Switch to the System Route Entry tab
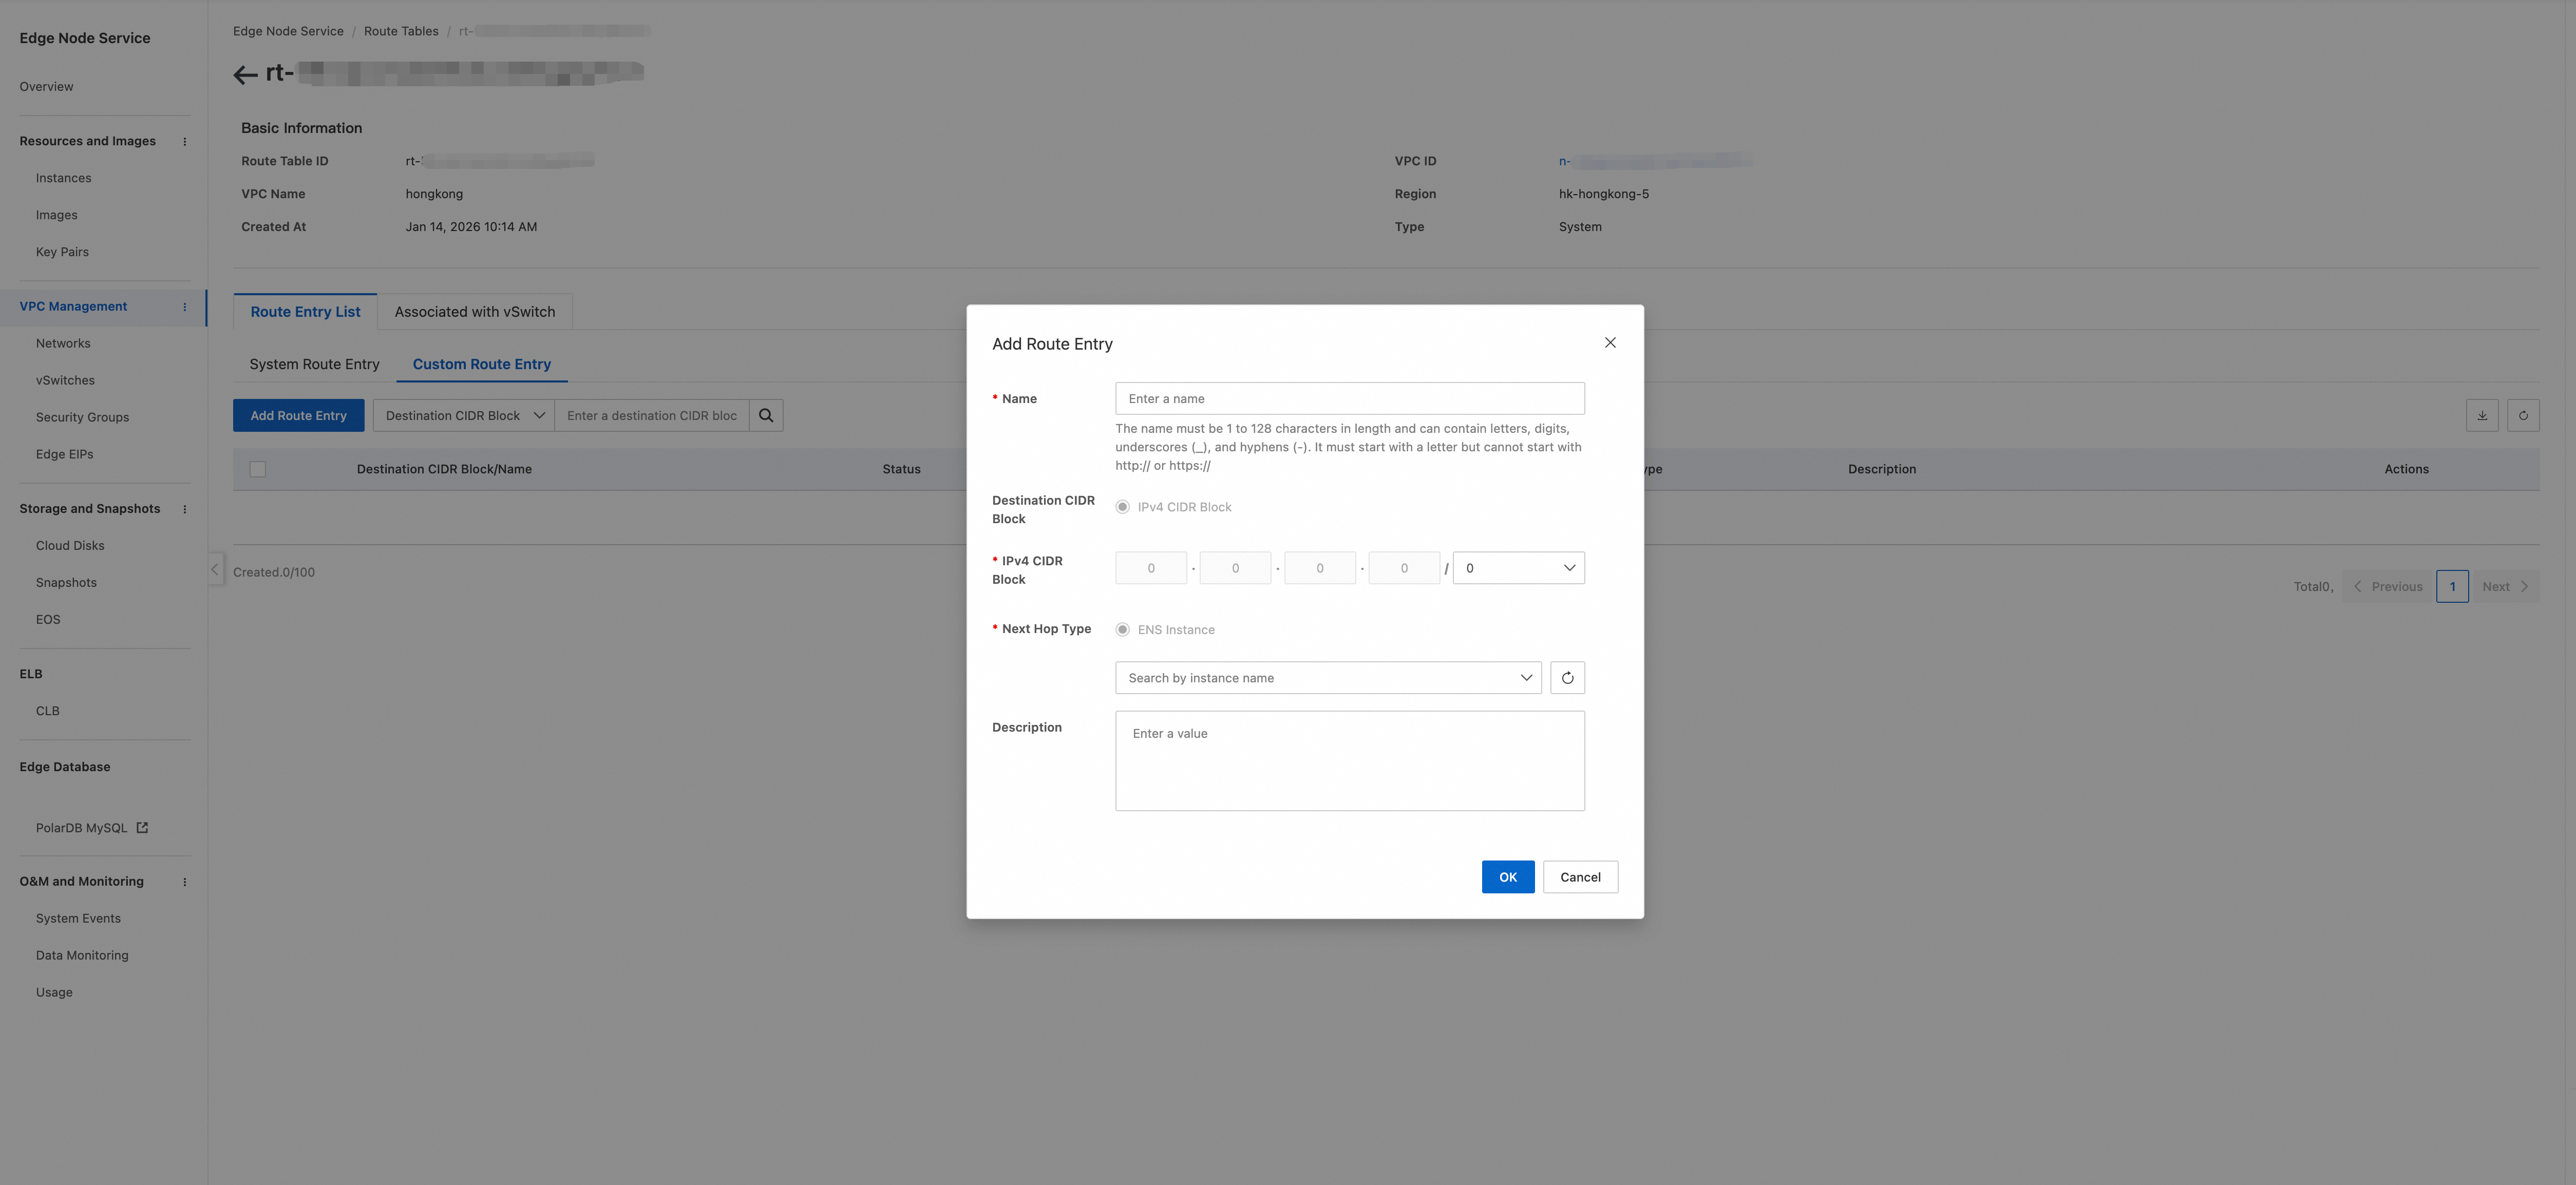This screenshot has width=2576, height=1185. [x=314, y=364]
